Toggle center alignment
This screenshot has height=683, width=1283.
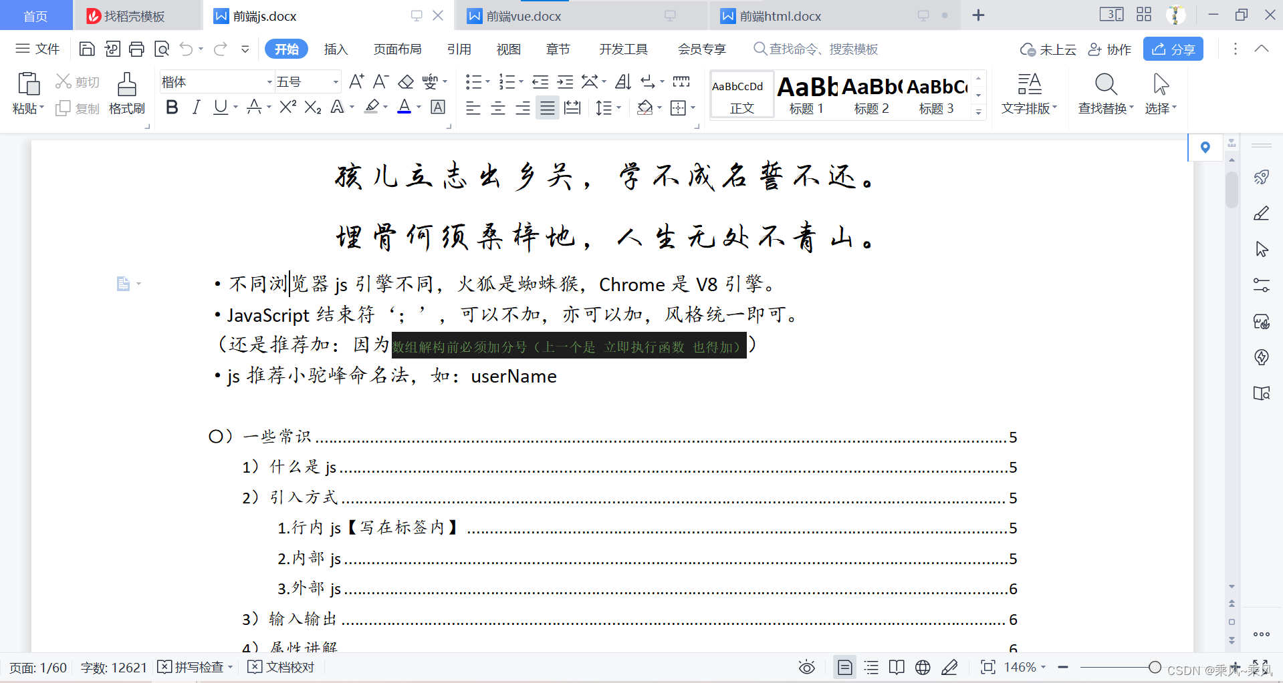[x=498, y=107]
